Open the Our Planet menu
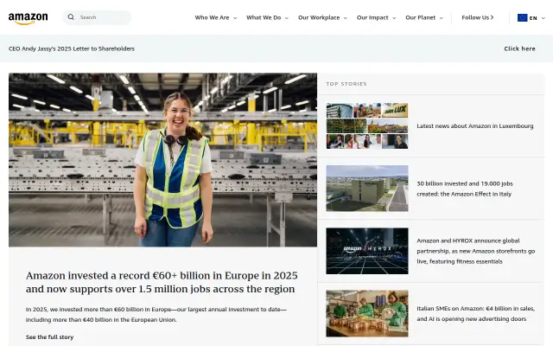 tap(421, 17)
